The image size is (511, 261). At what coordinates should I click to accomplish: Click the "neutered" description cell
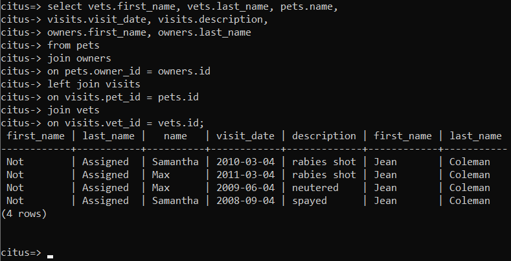[x=315, y=188]
